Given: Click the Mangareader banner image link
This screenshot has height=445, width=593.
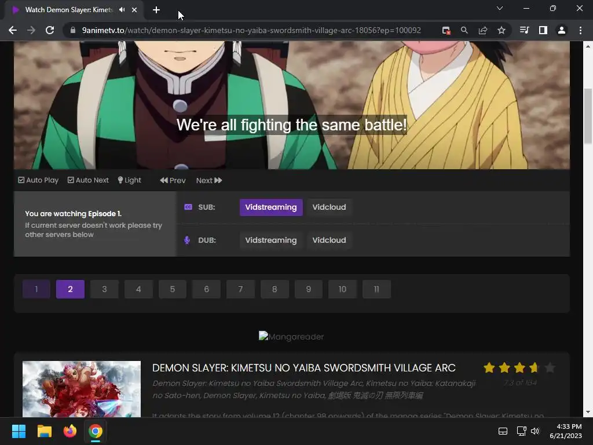Looking at the screenshot, I should click(x=291, y=337).
